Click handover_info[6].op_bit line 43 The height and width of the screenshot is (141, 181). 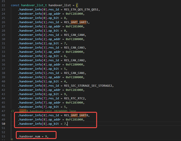[43, 94]
